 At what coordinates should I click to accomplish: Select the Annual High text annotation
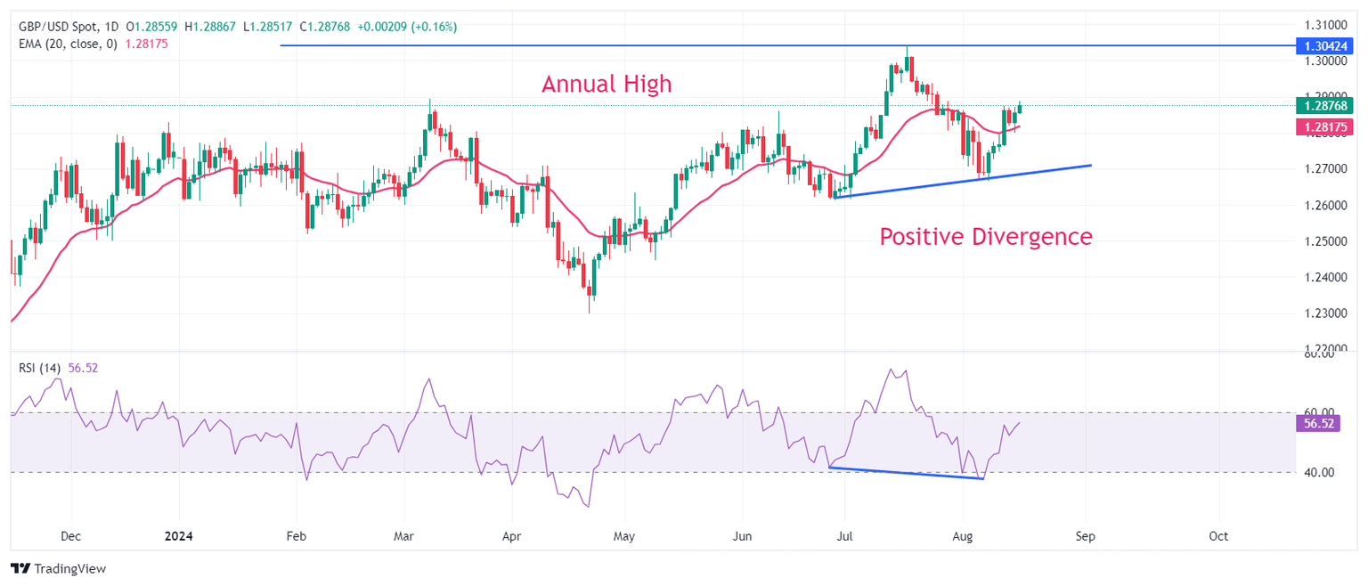(607, 85)
